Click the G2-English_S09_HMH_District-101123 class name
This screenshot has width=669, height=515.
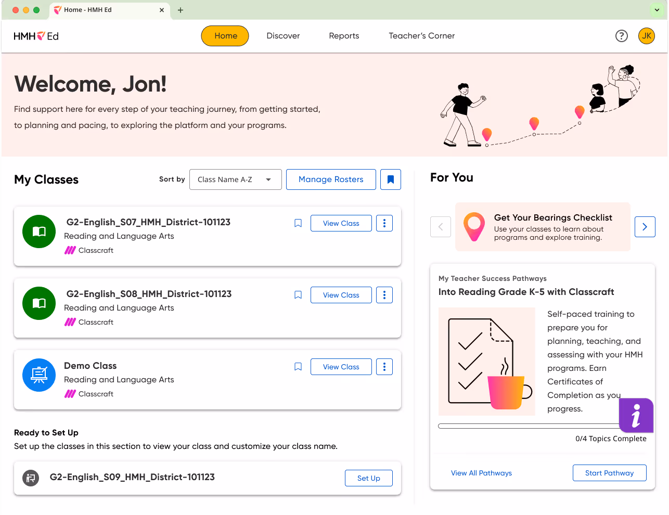[x=132, y=477]
